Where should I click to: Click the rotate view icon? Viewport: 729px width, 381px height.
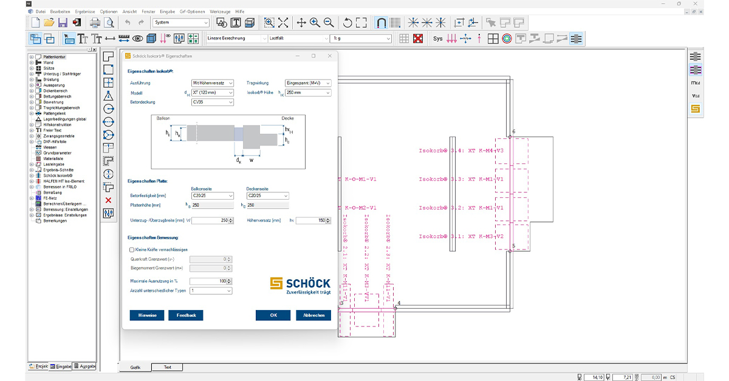click(x=347, y=23)
